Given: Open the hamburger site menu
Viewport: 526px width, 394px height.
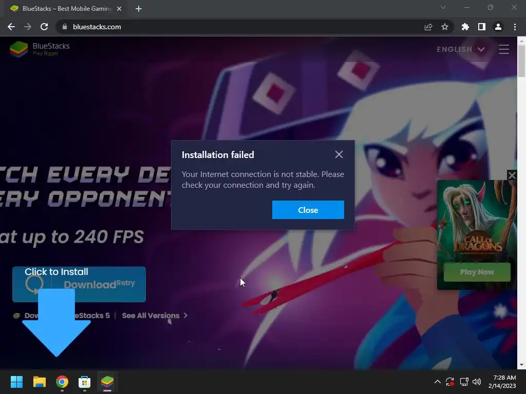Looking at the screenshot, I should [x=504, y=49].
